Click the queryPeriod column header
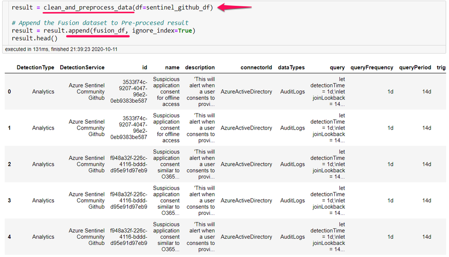The image size is (449, 257). pyautogui.click(x=415, y=67)
